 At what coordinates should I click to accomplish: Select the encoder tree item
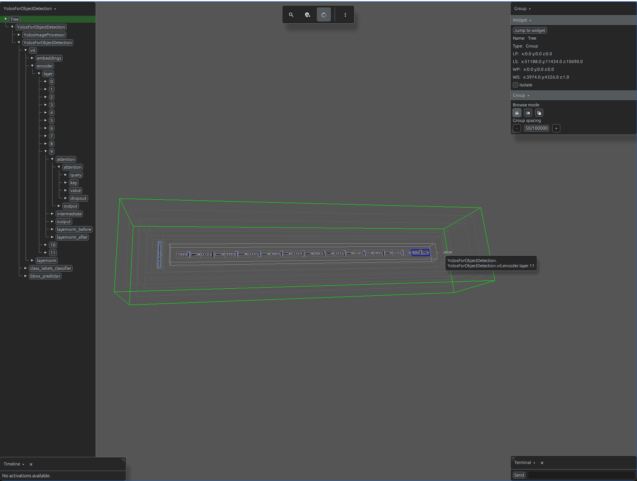coord(45,66)
